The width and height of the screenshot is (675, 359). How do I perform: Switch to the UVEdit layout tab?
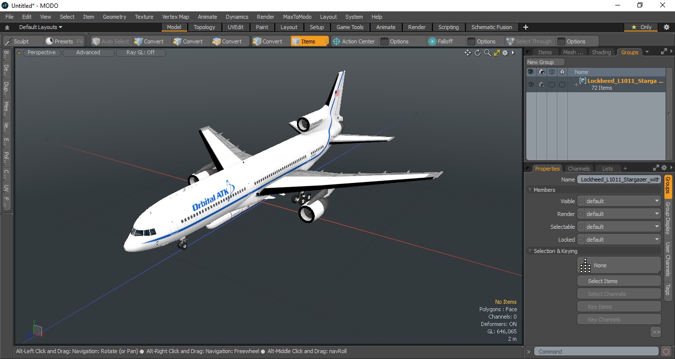[235, 27]
